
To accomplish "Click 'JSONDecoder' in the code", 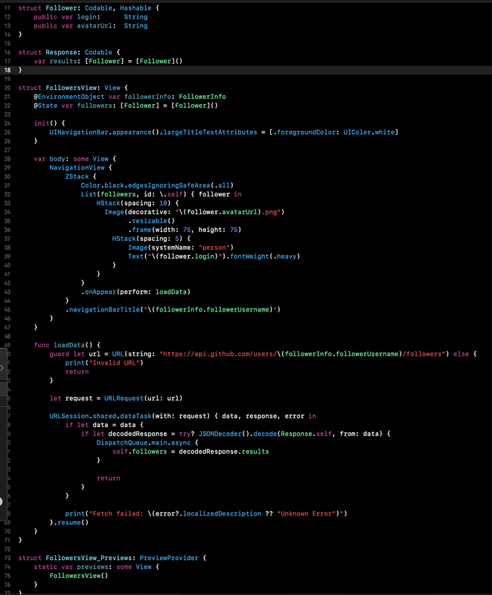I will (x=220, y=434).
